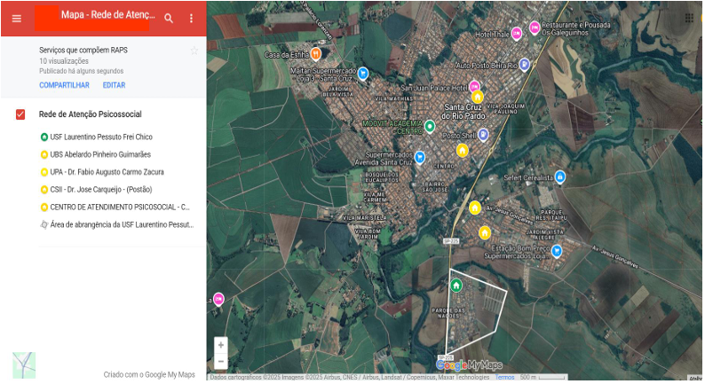Click the Auto Posto Beira Rio fuel marker
This screenshot has height=384, width=705.
tap(524, 64)
